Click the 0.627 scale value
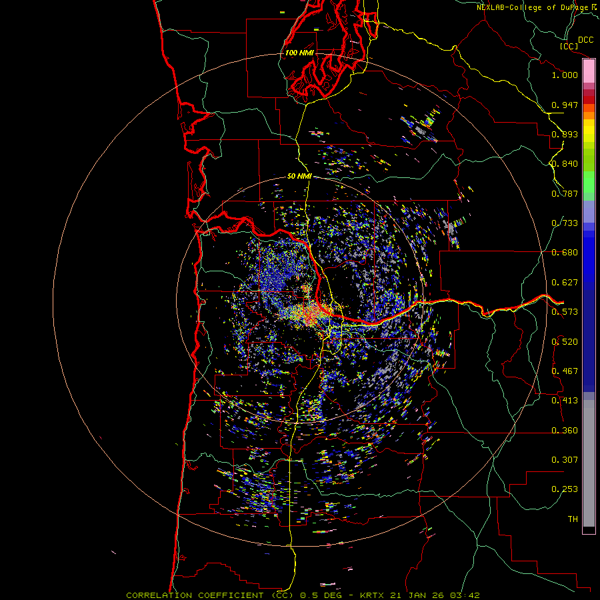The image size is (600, 600). 565,283
